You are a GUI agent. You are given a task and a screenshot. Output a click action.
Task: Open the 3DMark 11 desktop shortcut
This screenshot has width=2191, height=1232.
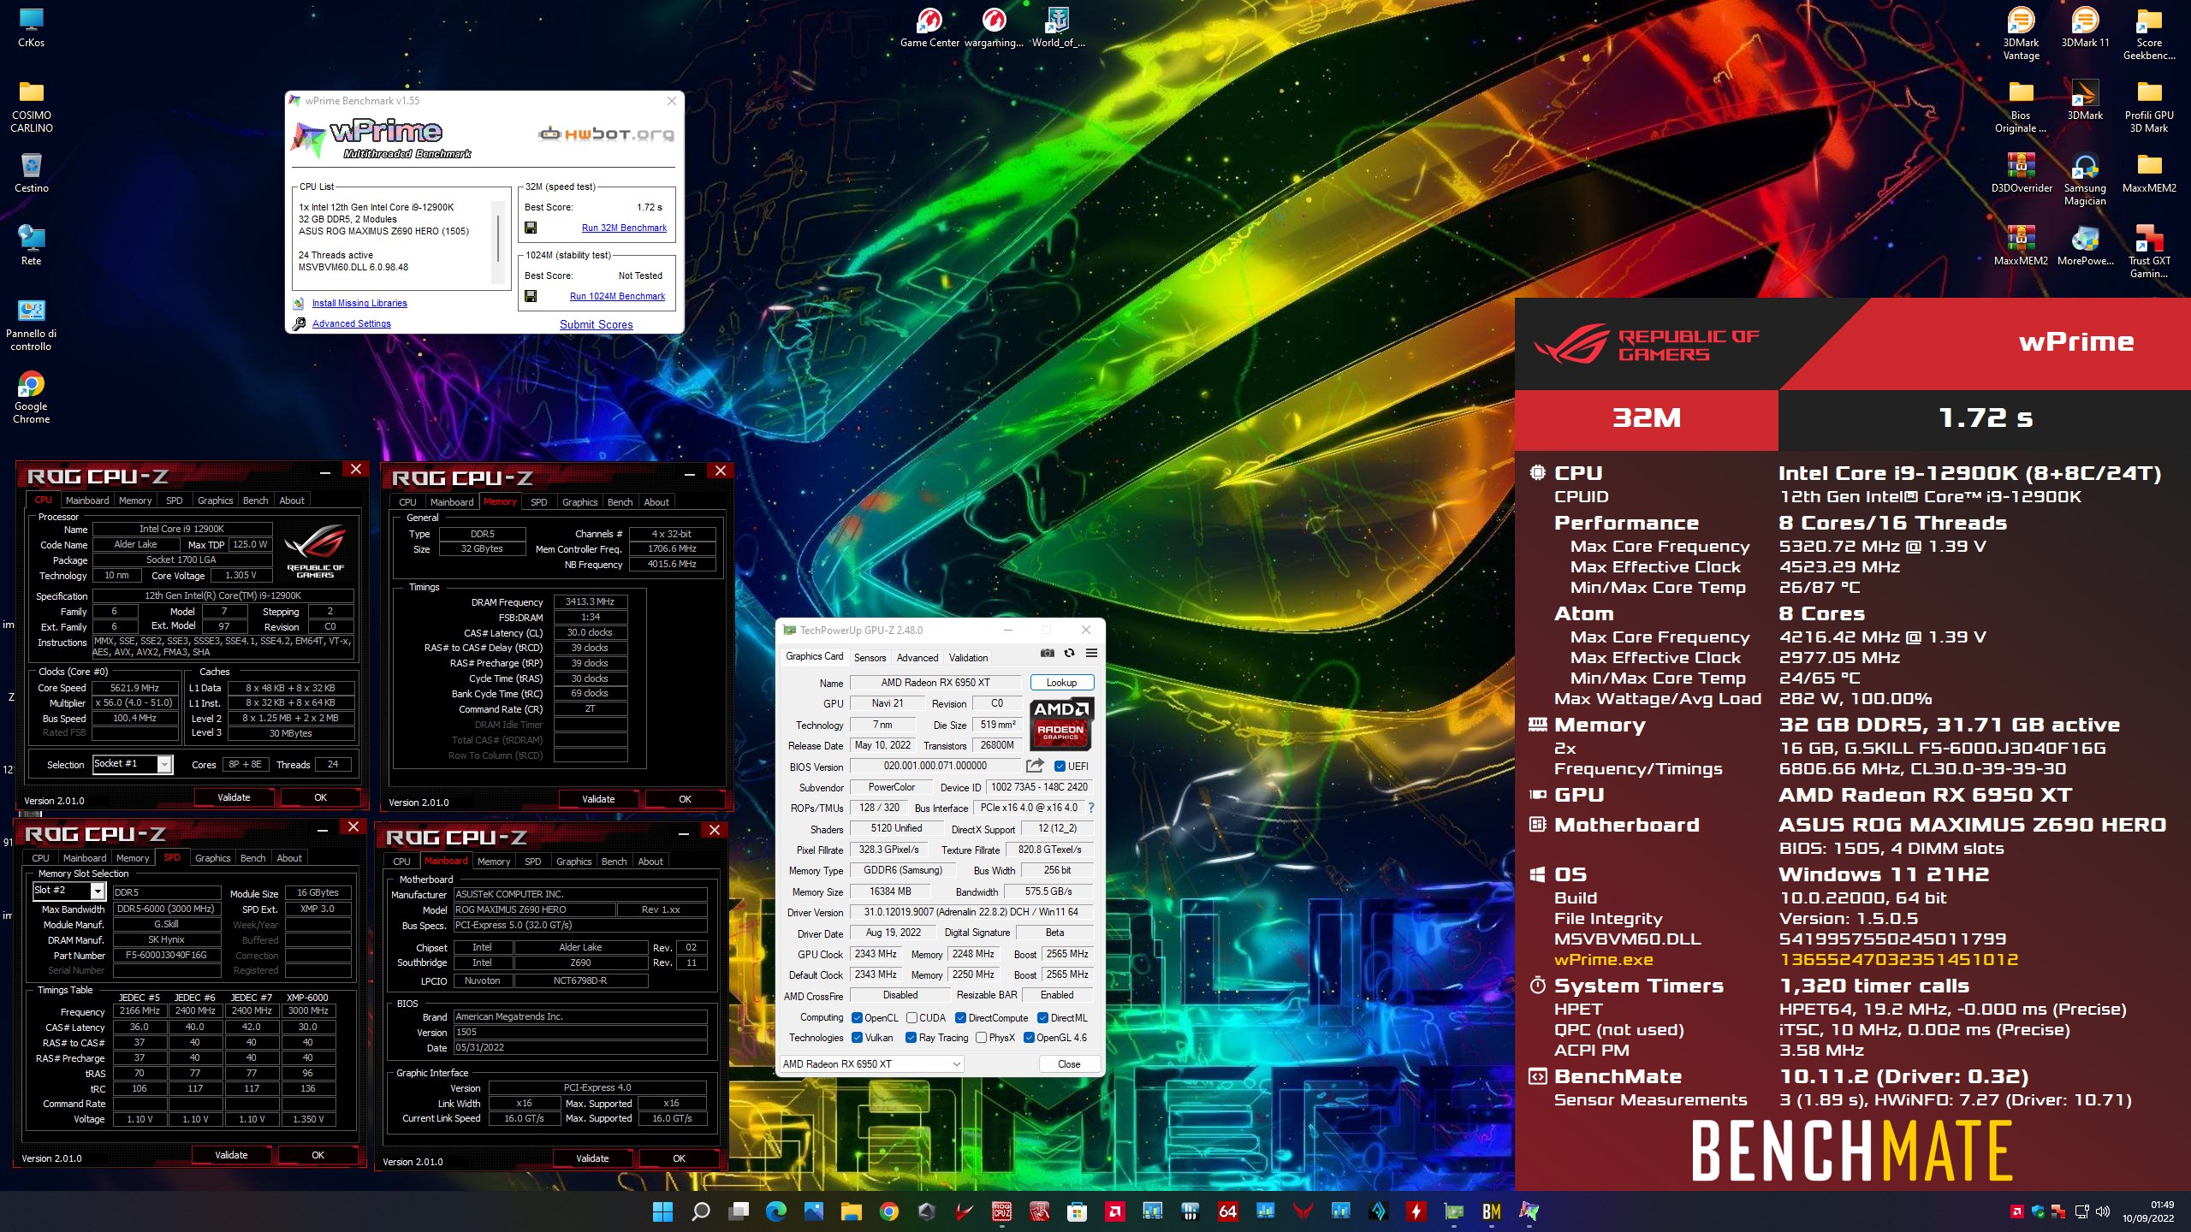2085,28
